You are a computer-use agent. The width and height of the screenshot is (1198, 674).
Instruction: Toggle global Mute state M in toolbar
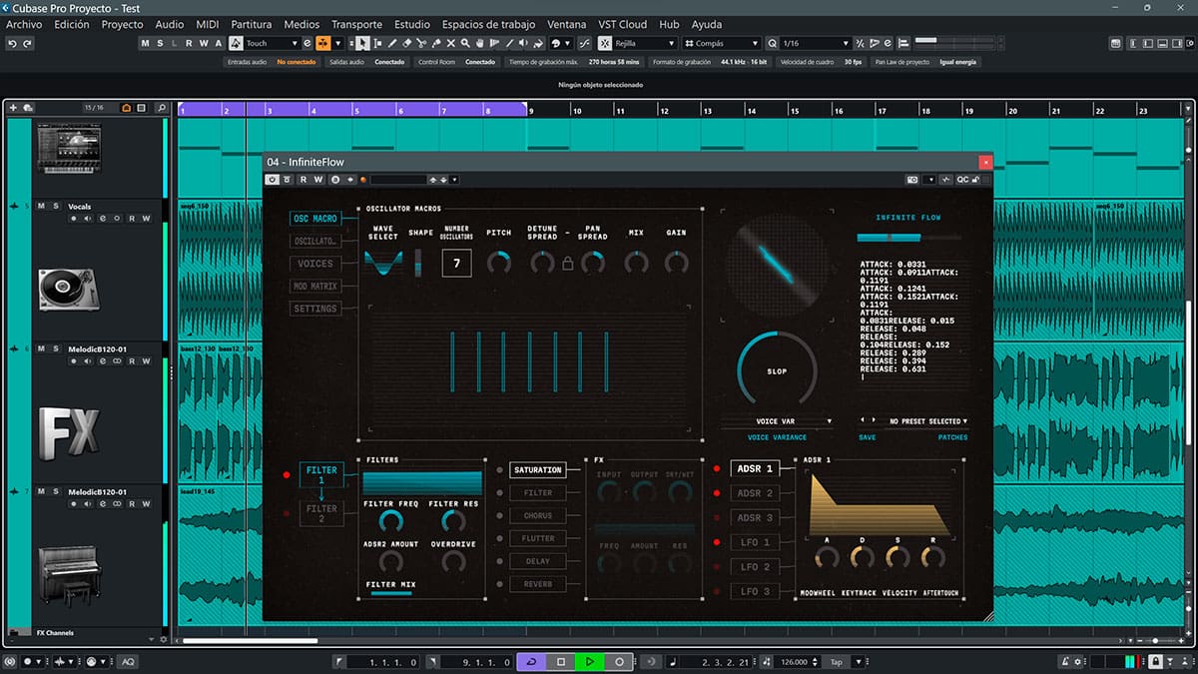pyautogui.click(x=146, y=43)
